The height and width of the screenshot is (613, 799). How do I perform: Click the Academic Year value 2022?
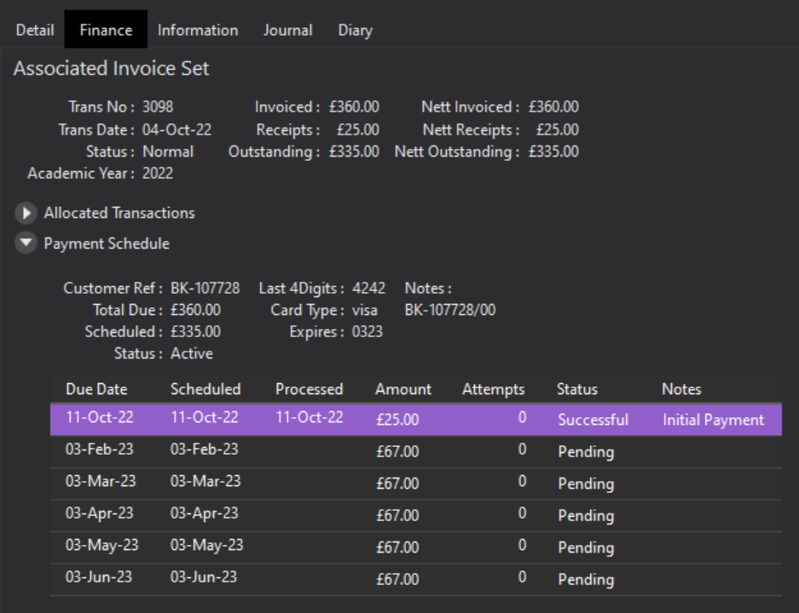pyautogui.click(x=158, y=174)
